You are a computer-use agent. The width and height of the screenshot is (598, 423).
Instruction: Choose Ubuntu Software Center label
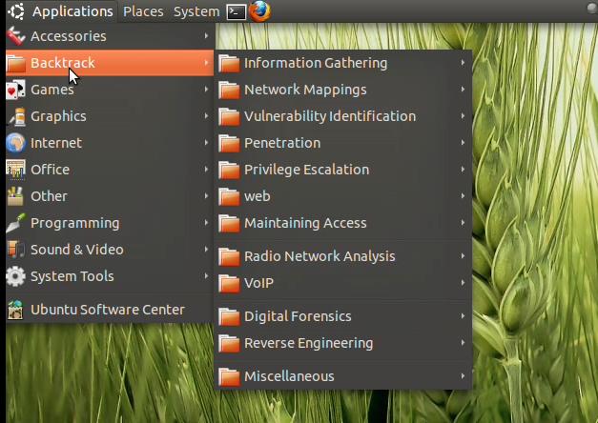tap(108, 310)
